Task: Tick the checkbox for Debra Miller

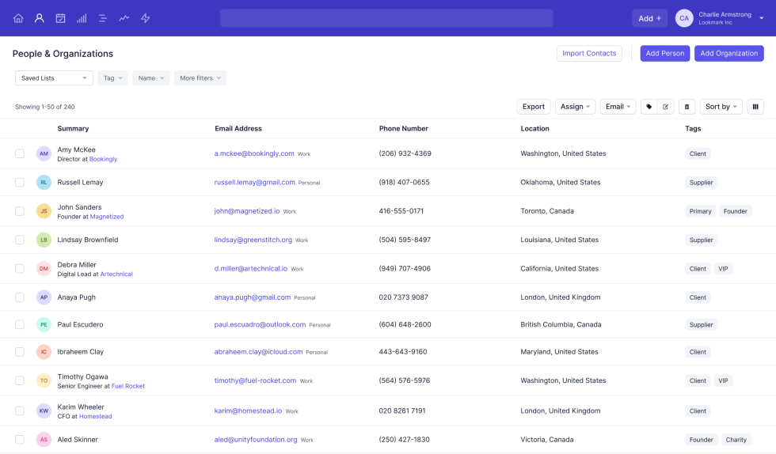Action: [20, 269]
